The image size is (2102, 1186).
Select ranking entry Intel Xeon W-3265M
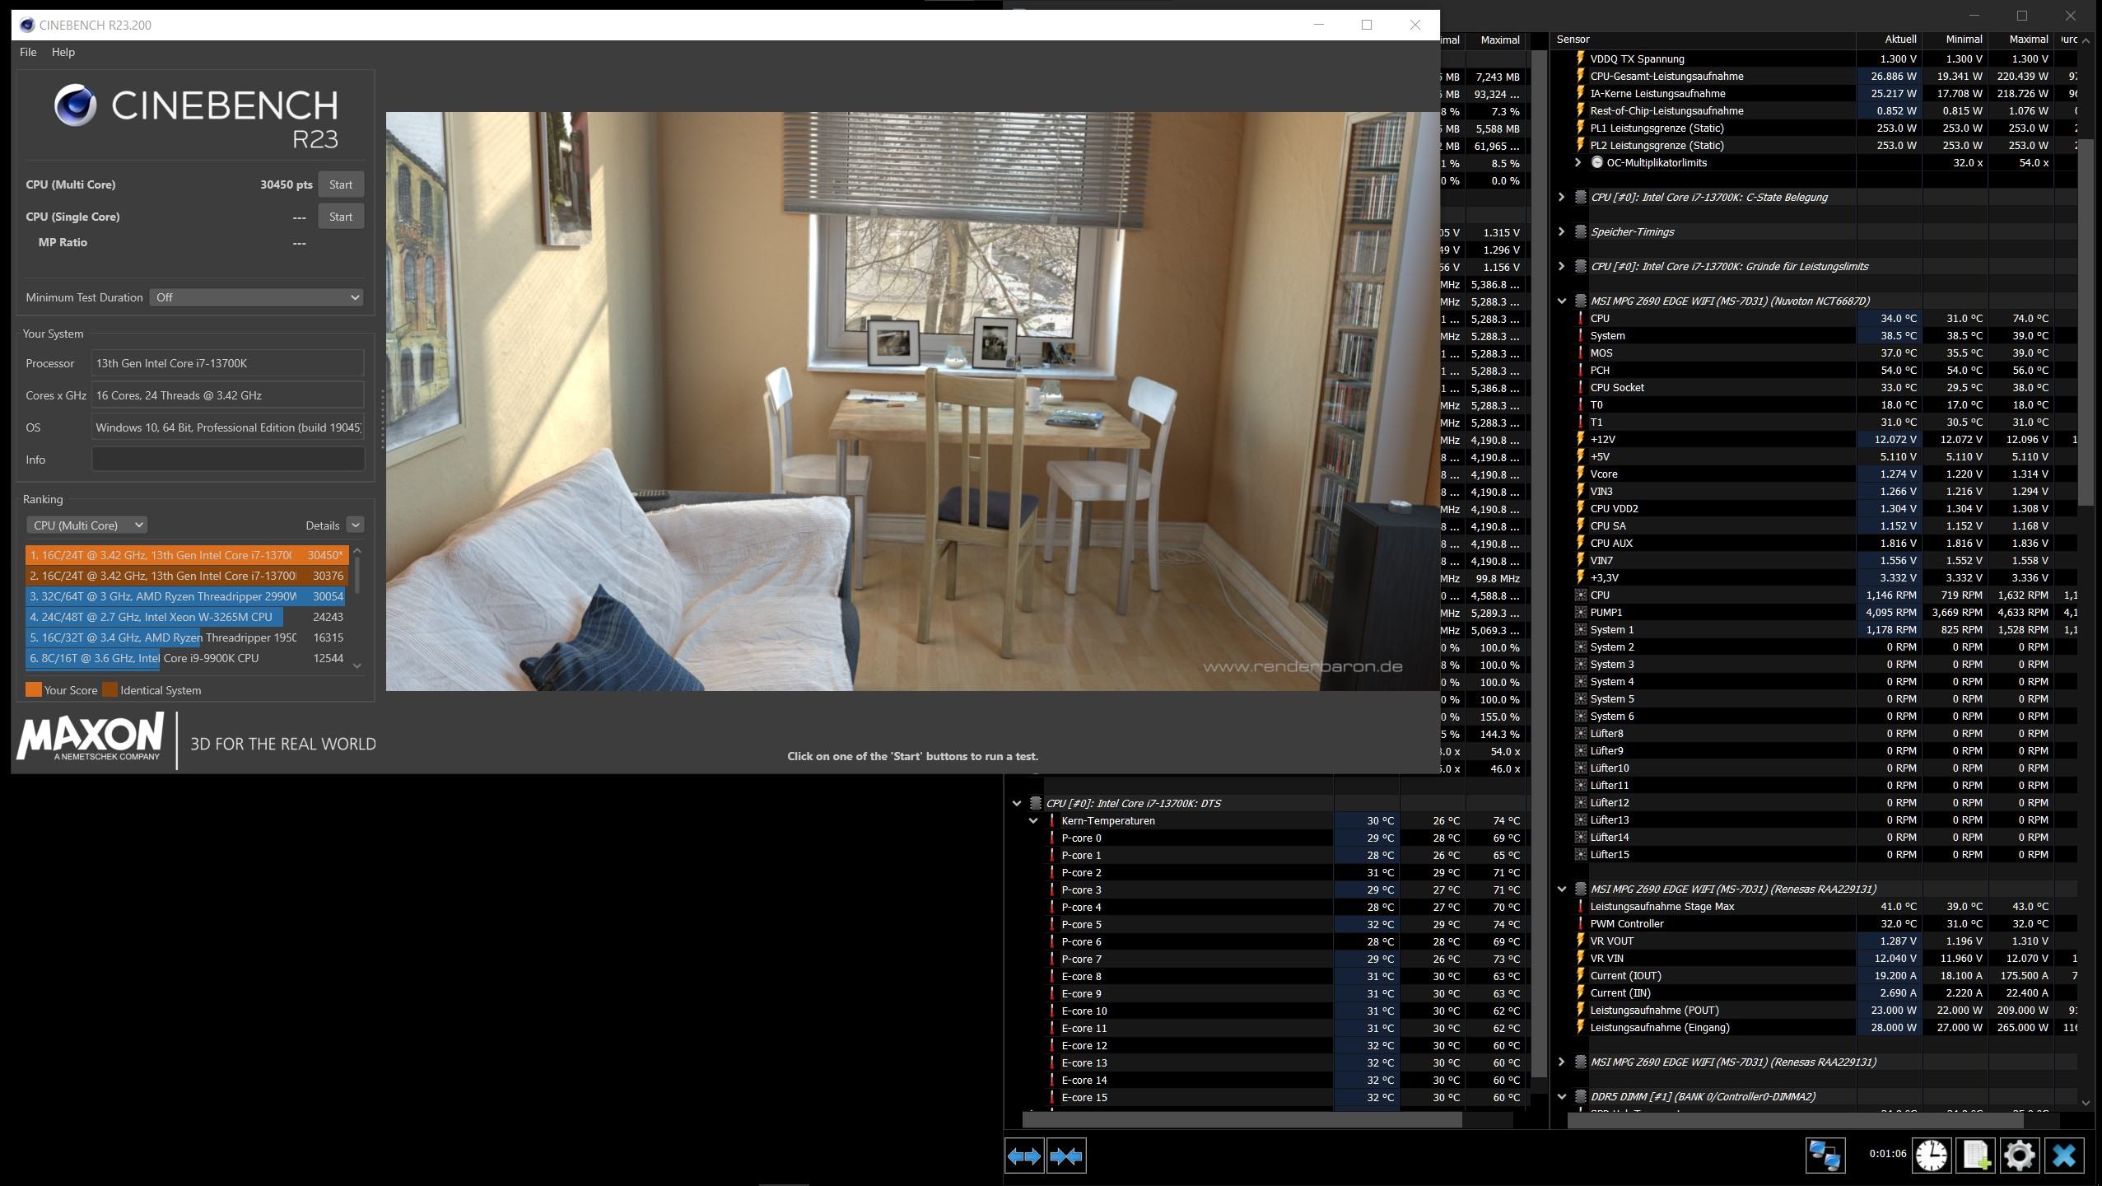pyautogui.click(x=185, y=617)
